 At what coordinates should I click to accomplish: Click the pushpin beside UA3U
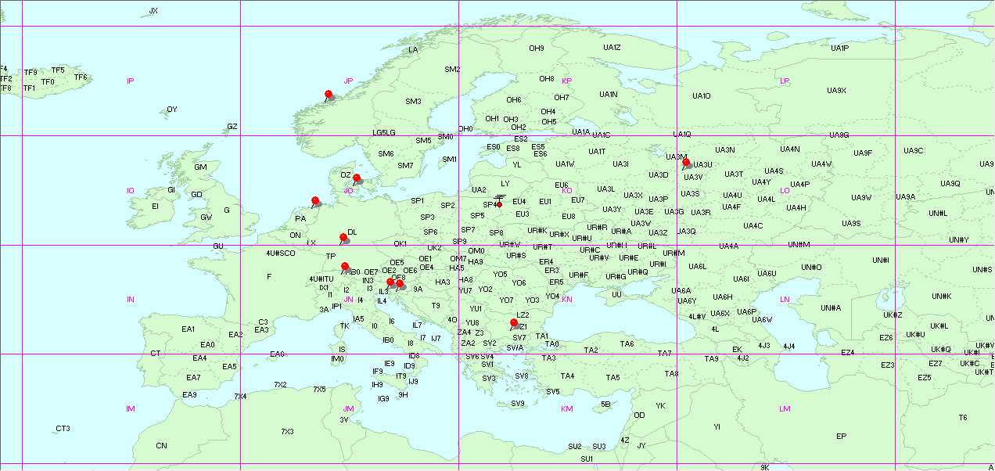(687, 164)
